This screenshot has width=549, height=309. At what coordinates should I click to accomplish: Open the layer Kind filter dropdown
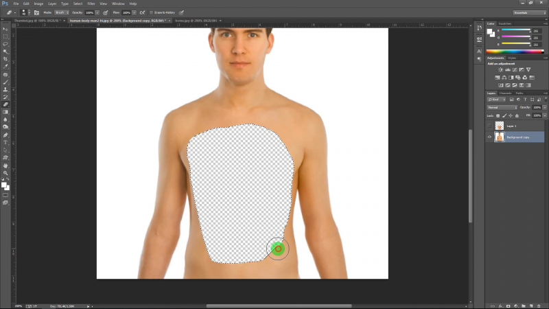click(x=496, y=100)
